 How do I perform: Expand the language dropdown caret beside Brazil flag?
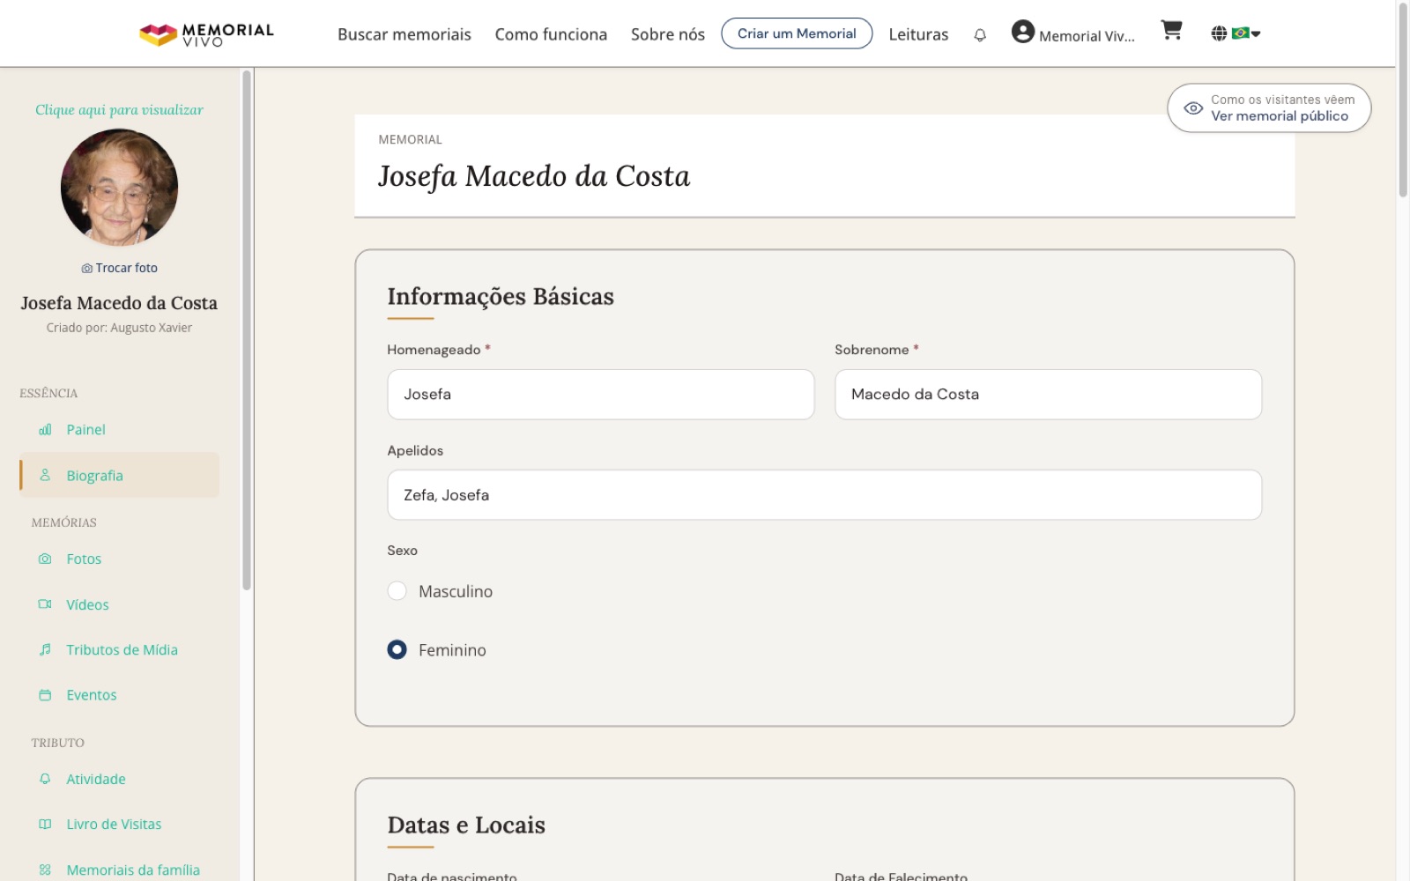[x=1256, y=33]
